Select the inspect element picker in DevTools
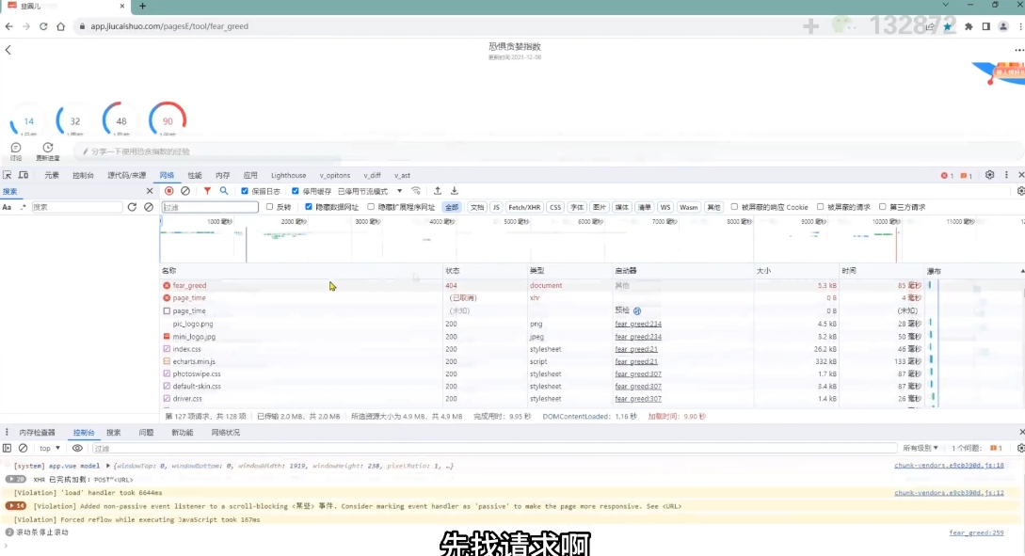 point(8,175)
